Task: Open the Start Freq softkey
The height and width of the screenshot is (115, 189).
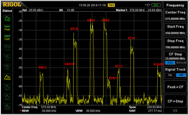Action: coord(175,30)
